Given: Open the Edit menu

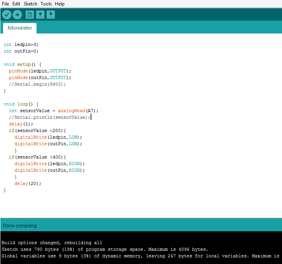Looking at the screenshot, I should click(16, 4).
